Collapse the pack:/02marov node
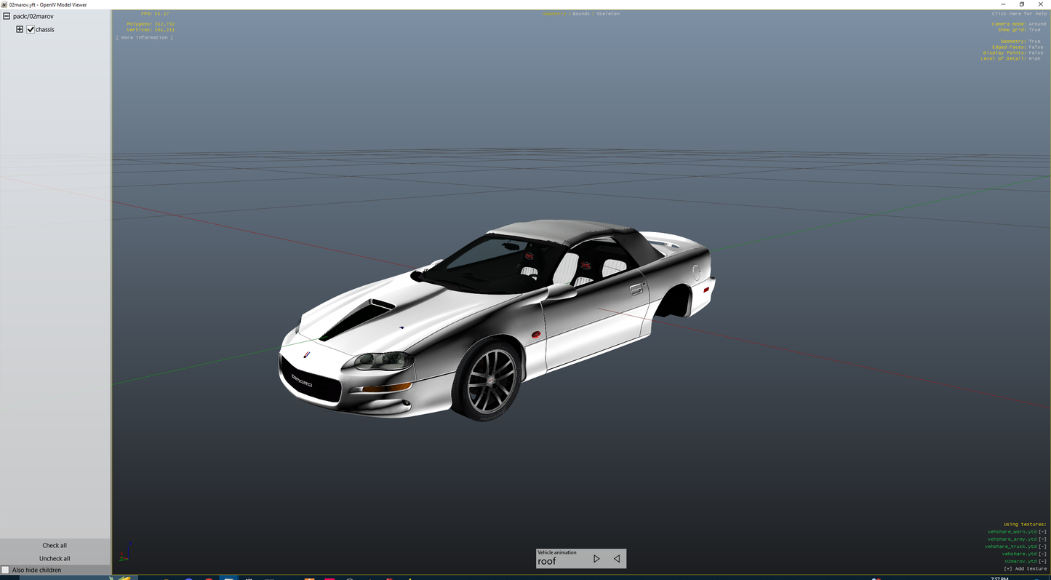The width and height of the screenshot is (1051, 580). [6, 15]
